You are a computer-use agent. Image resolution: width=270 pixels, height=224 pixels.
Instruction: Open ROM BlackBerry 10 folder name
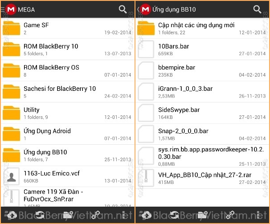pos(51,46)
